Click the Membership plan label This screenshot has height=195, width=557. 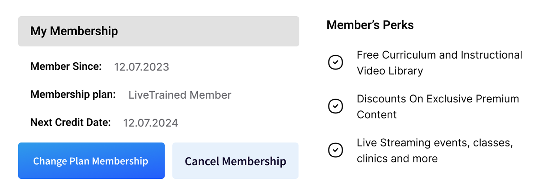click(73, 95)
